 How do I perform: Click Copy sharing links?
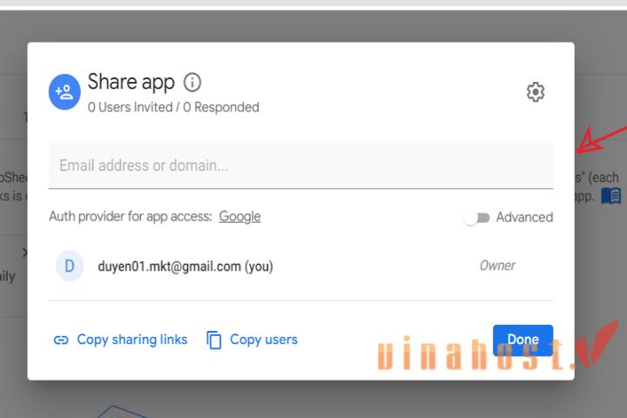pyautogui.click(x=132, y=340)
